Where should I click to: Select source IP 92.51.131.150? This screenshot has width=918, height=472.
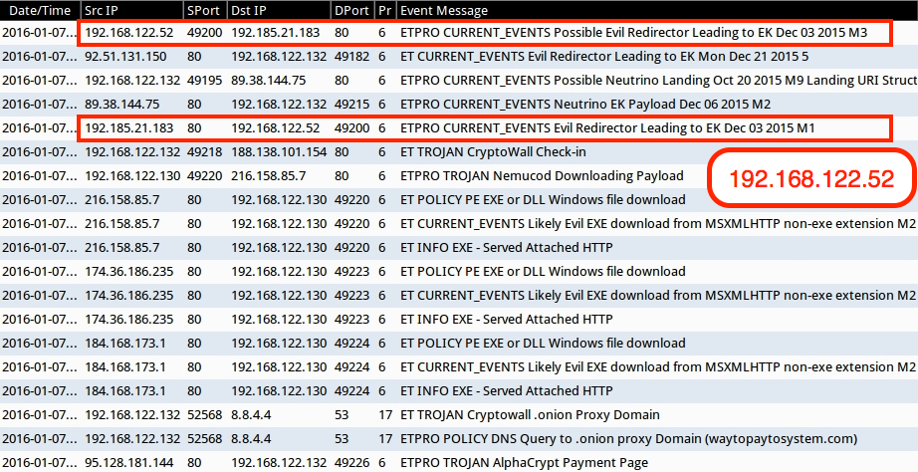point(125,57)
